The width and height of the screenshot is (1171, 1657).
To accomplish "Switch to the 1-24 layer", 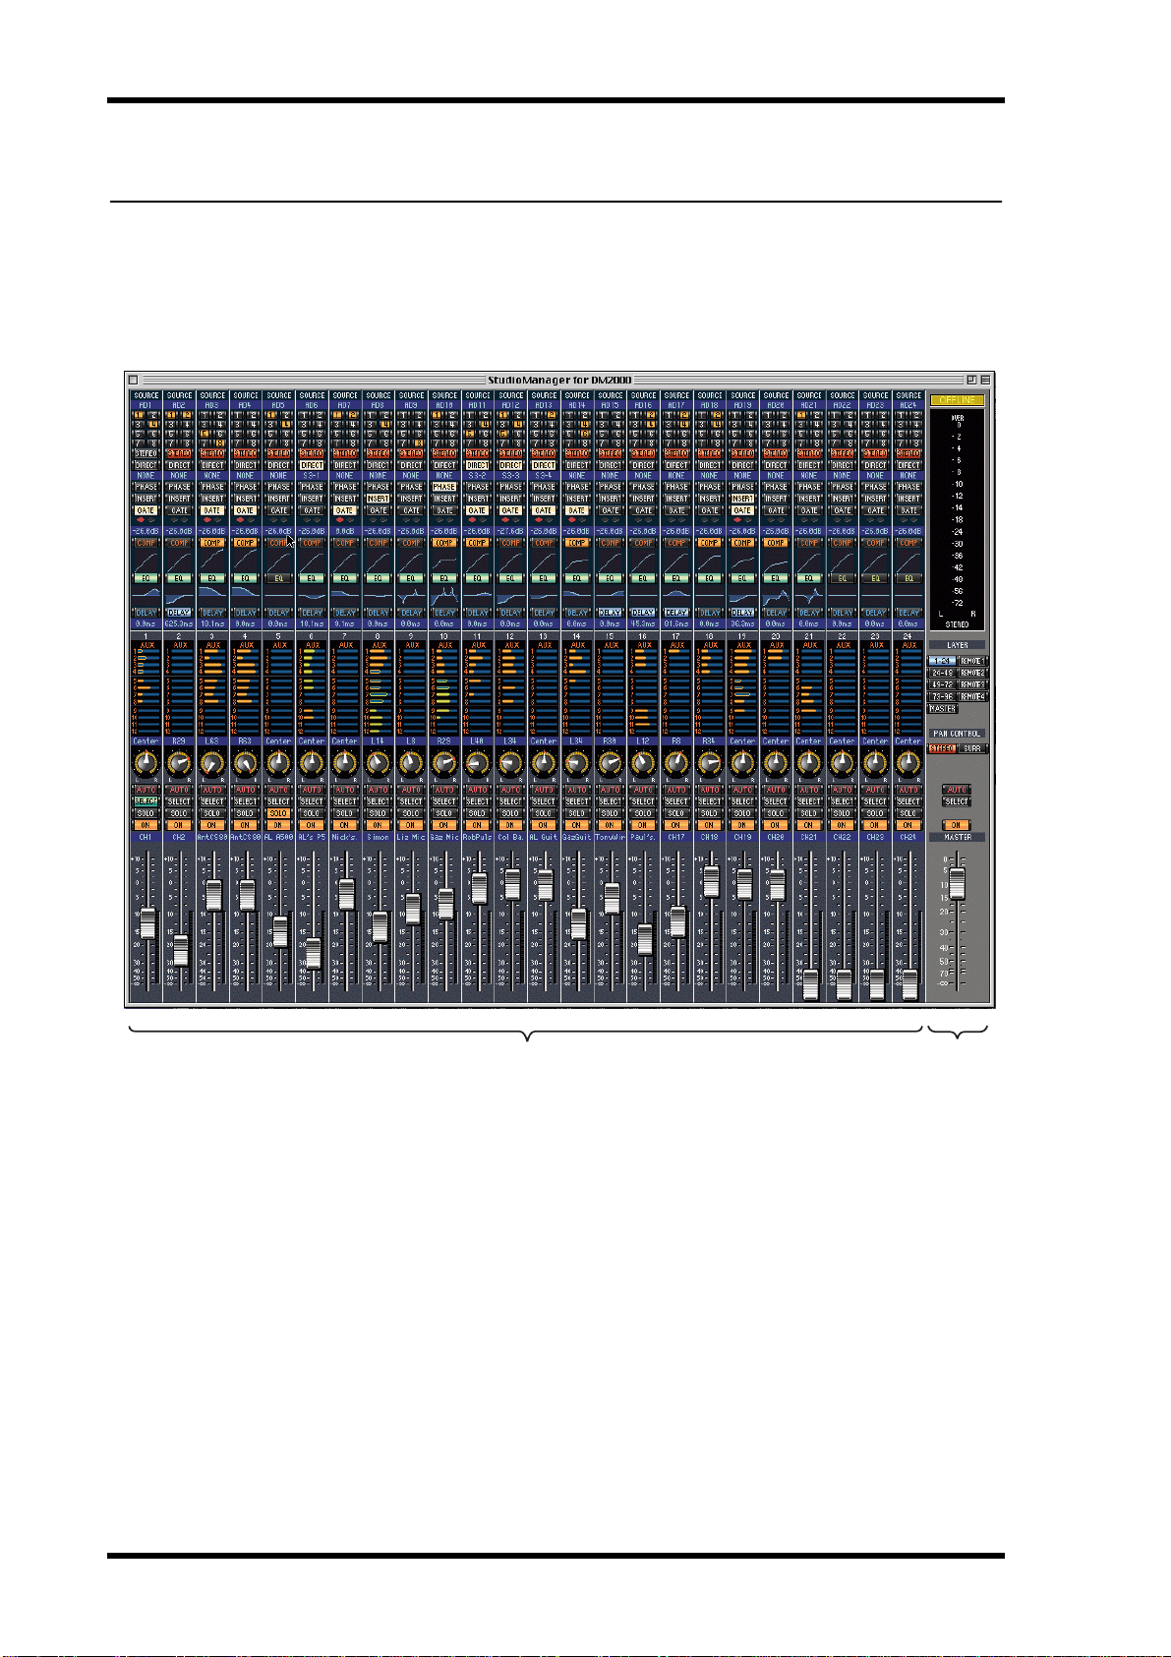I will pos(942,661).
